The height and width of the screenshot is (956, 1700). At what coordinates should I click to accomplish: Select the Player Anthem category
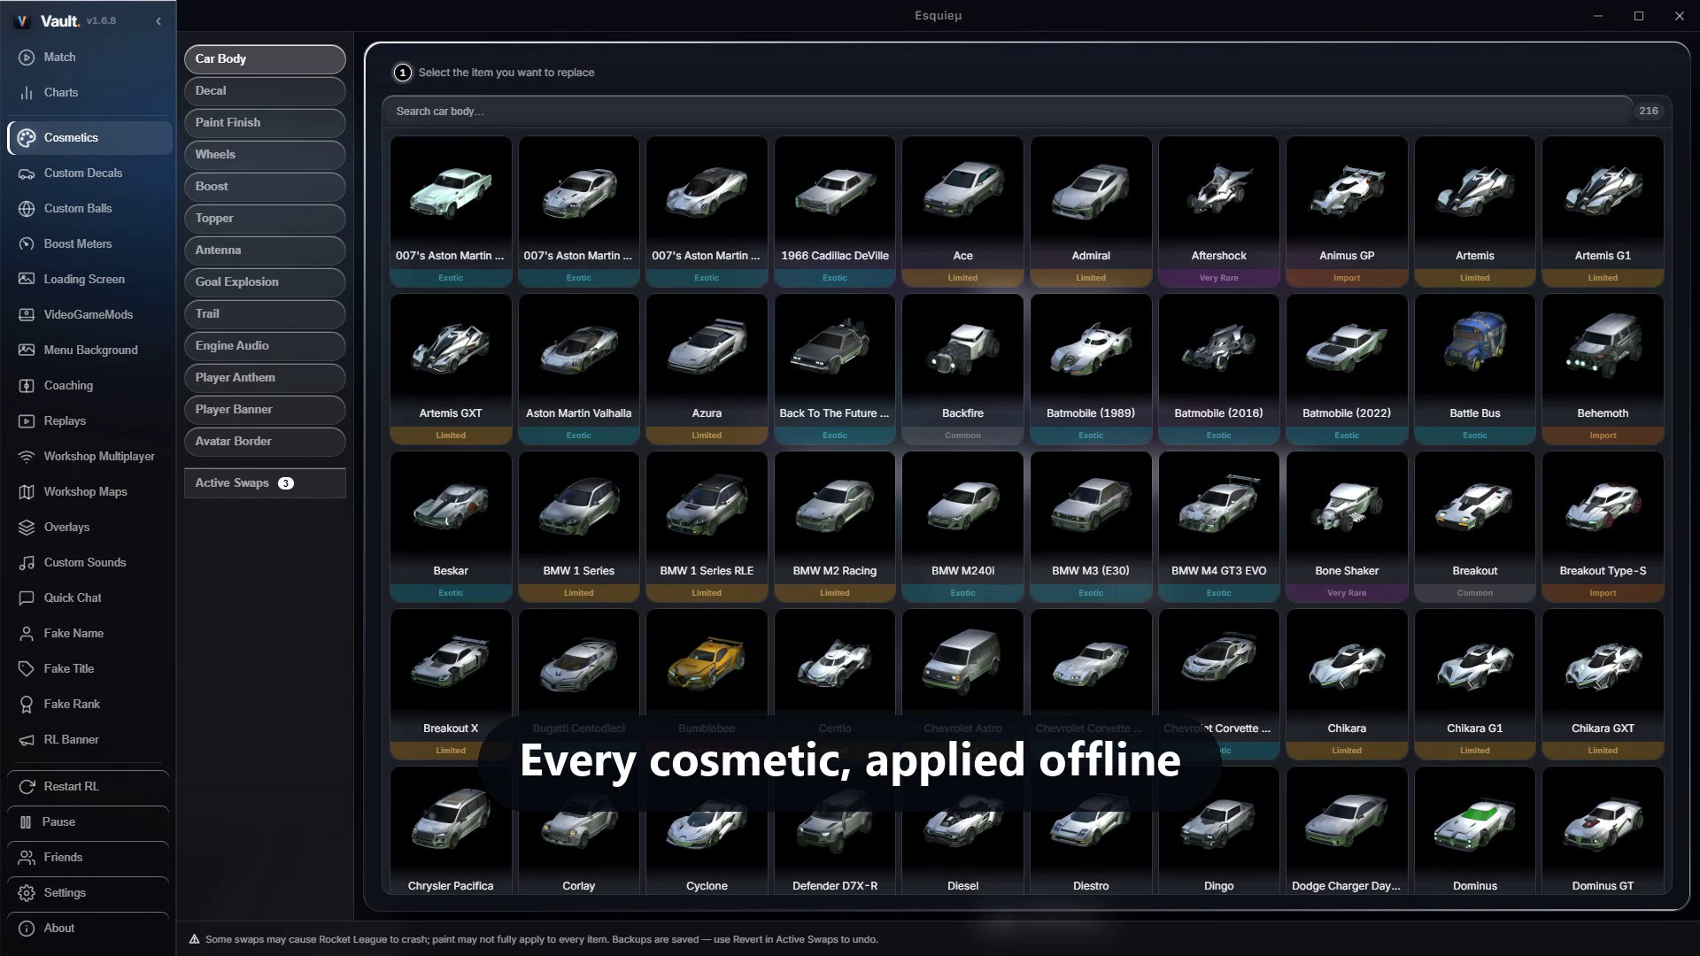pos(265,378)
